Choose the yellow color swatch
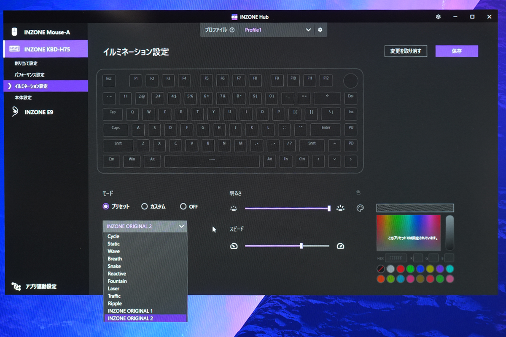 tap(430, 269)
